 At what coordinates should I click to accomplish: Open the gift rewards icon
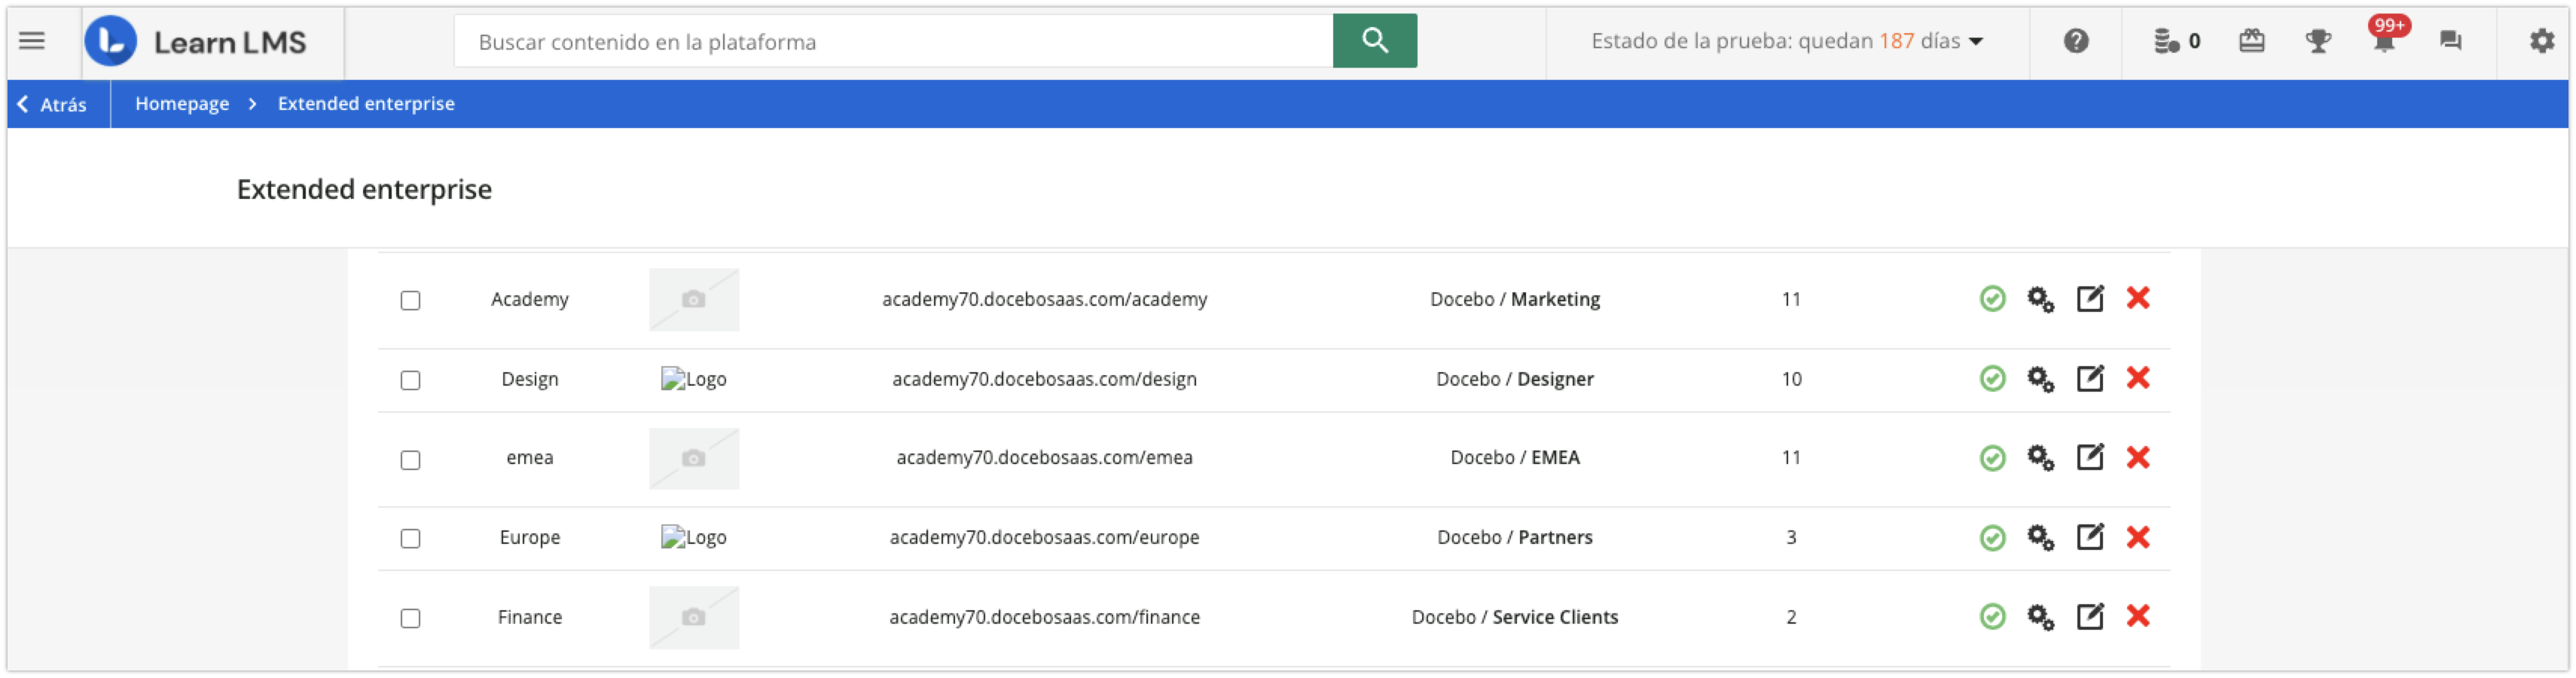click(x=2251, y=41)
